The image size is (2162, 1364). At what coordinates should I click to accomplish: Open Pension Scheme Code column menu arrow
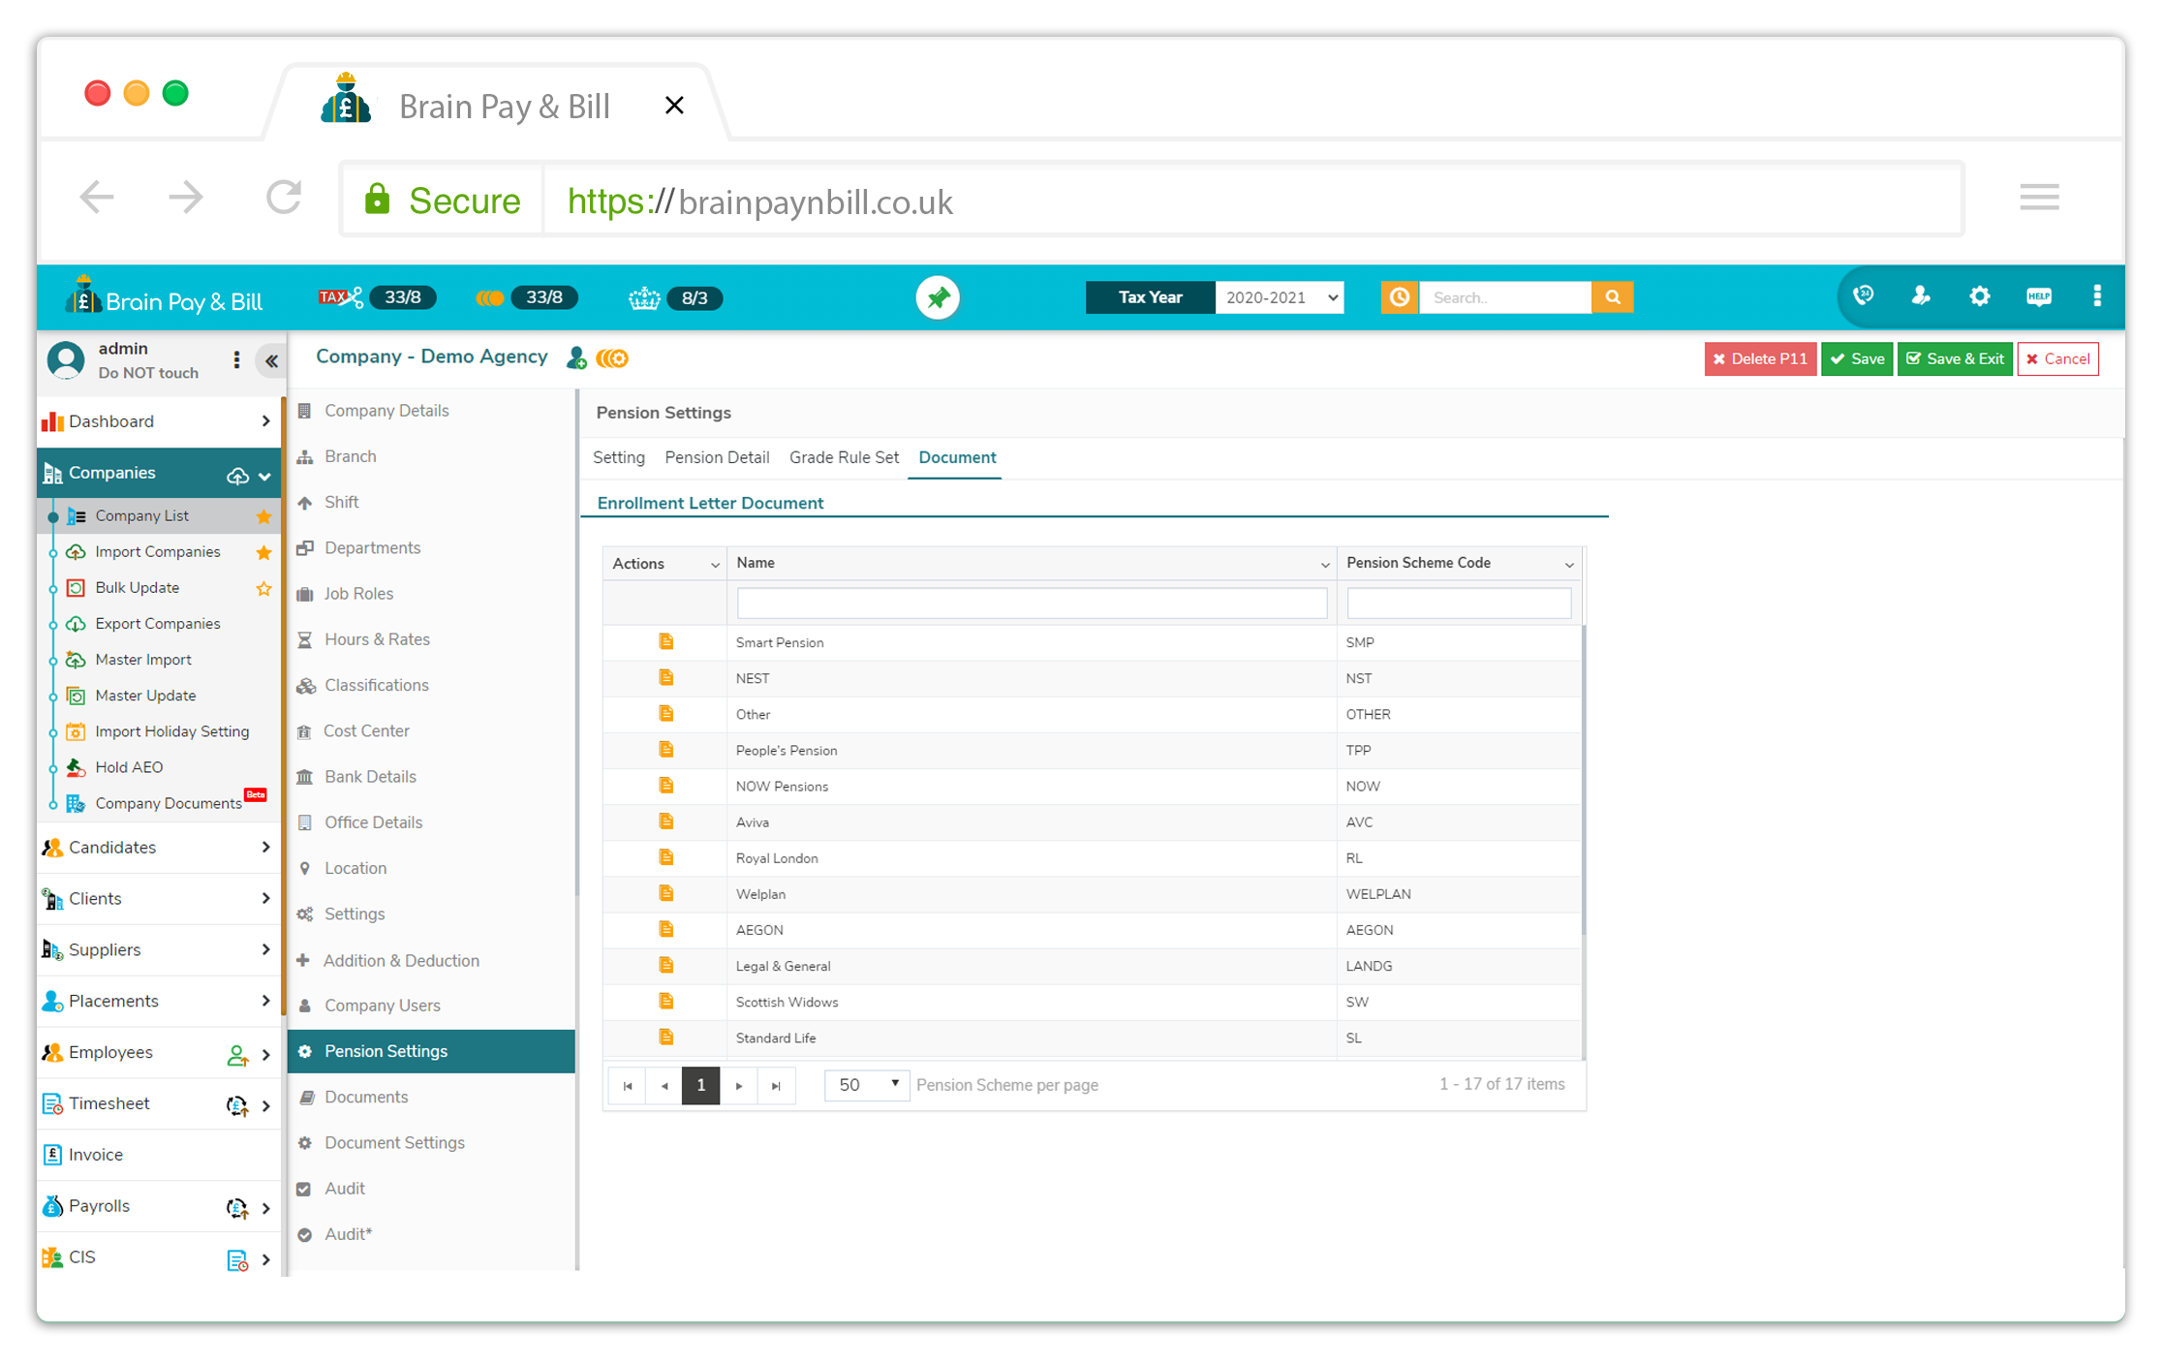1569,565
